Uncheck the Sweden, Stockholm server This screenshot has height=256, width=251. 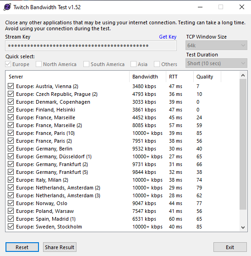pyautogui.click(x=11, y=227)
